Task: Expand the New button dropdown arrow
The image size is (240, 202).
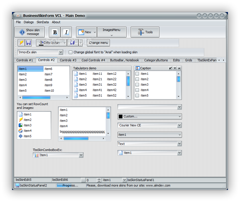Action: 95,32
